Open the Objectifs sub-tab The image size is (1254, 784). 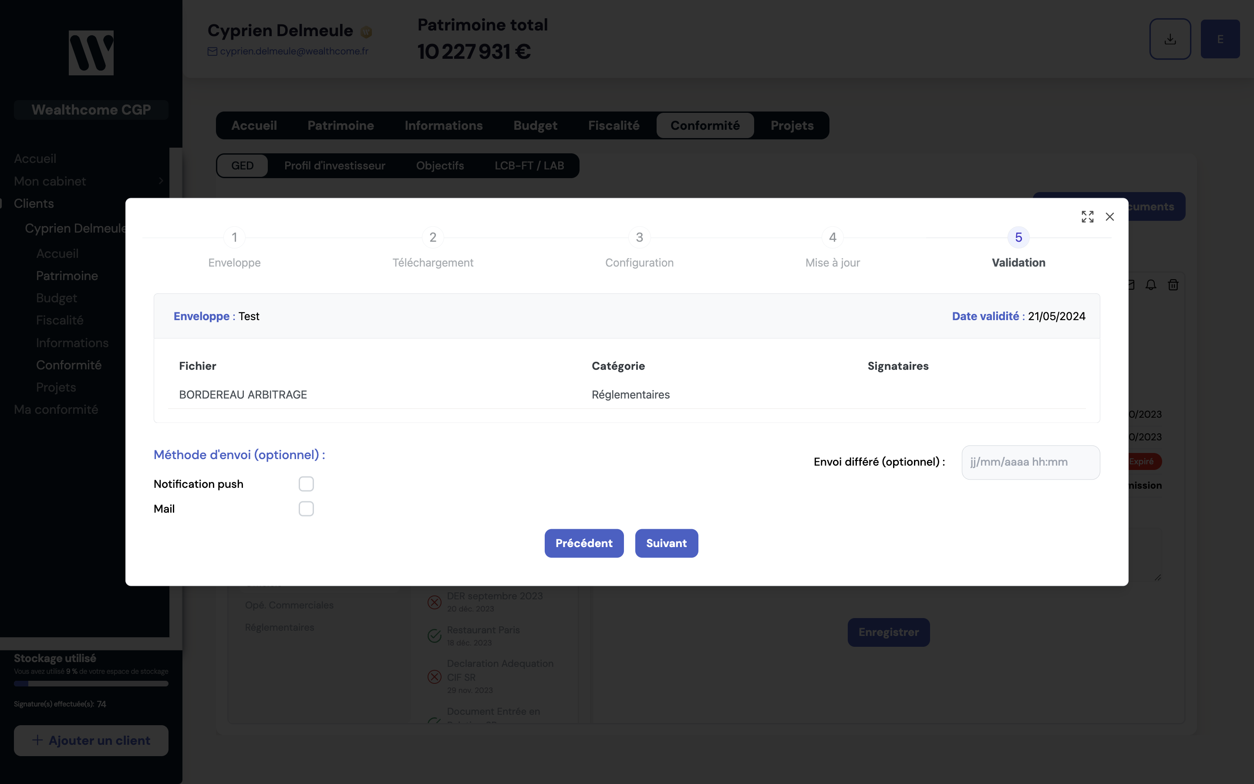(x=440, y=166)
